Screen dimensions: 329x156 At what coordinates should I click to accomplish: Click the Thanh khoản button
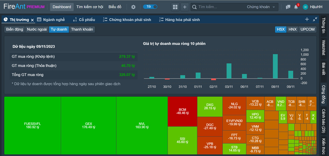tap(82, 29)
